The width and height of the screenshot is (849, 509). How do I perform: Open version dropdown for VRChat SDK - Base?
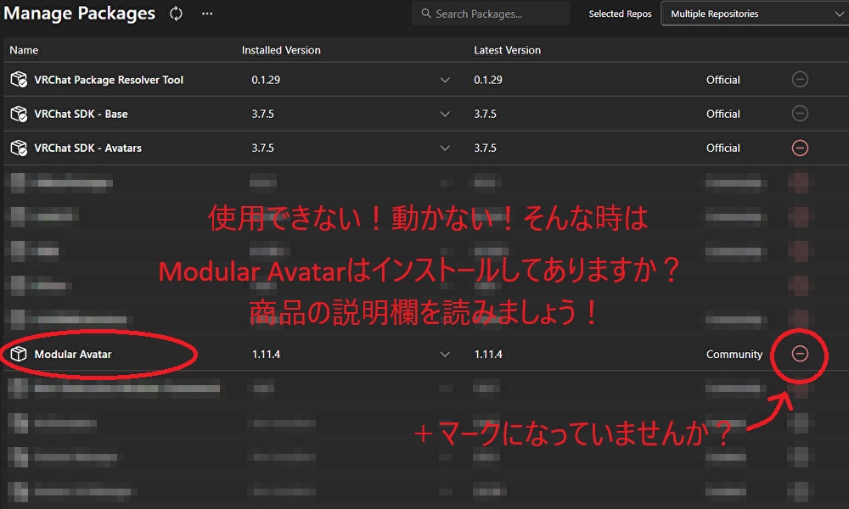445,115
